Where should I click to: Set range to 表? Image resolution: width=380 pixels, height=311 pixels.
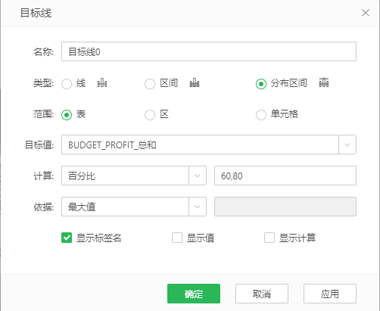coord(67,115)
